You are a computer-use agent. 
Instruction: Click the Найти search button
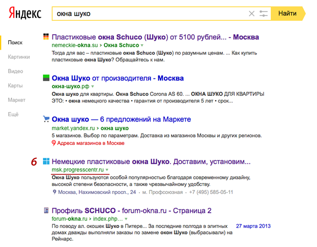(287, 13)
